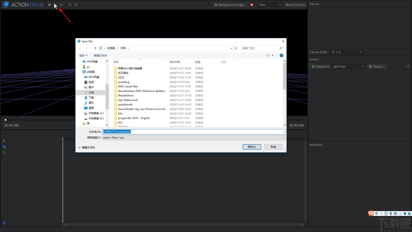Click the Untitled Document.act filename field

tap(193, 132)
